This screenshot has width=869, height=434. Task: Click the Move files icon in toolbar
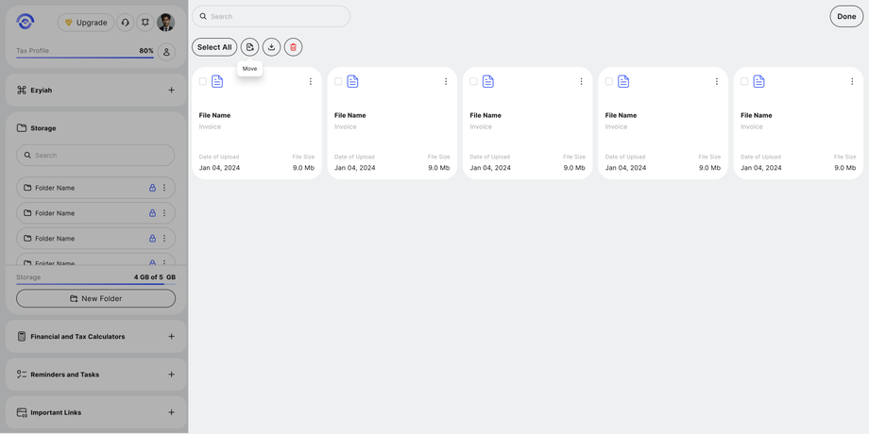(x=249, y=47)
